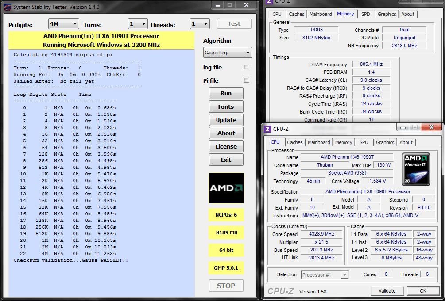Enable the log file checkbox
445x301 pixels.
click(x=246, y=67)
